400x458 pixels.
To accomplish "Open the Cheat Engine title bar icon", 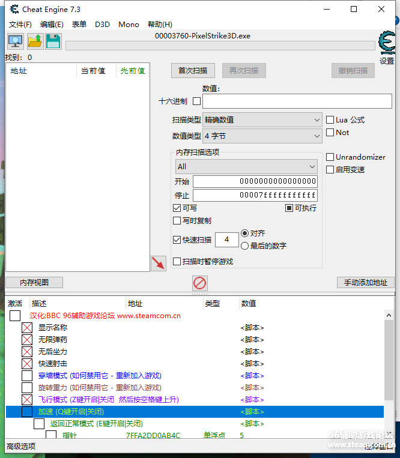I will pos(14,10).
